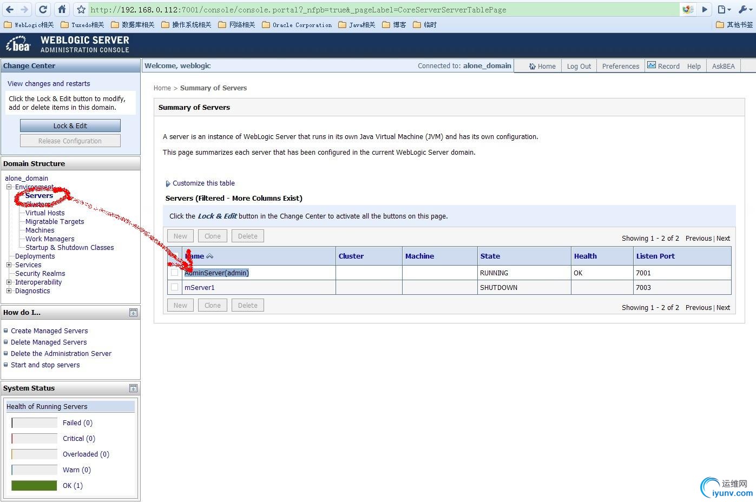Open Deployments tree item
756x502 pixels.
pyautogui.click(x=35, y=256)
